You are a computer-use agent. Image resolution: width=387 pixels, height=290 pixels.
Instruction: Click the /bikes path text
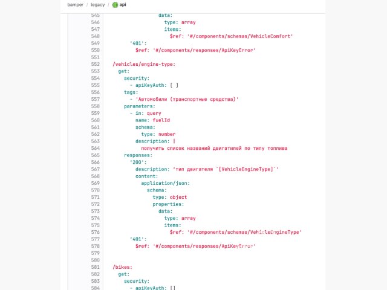coord(122,267)
